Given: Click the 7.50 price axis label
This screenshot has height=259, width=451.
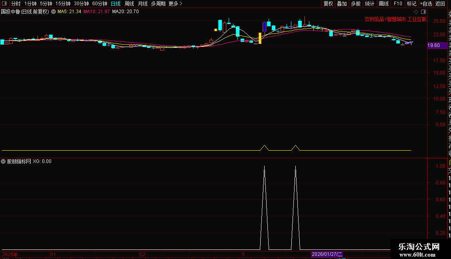Looking at the screenshot, I should tap(440, 112).
